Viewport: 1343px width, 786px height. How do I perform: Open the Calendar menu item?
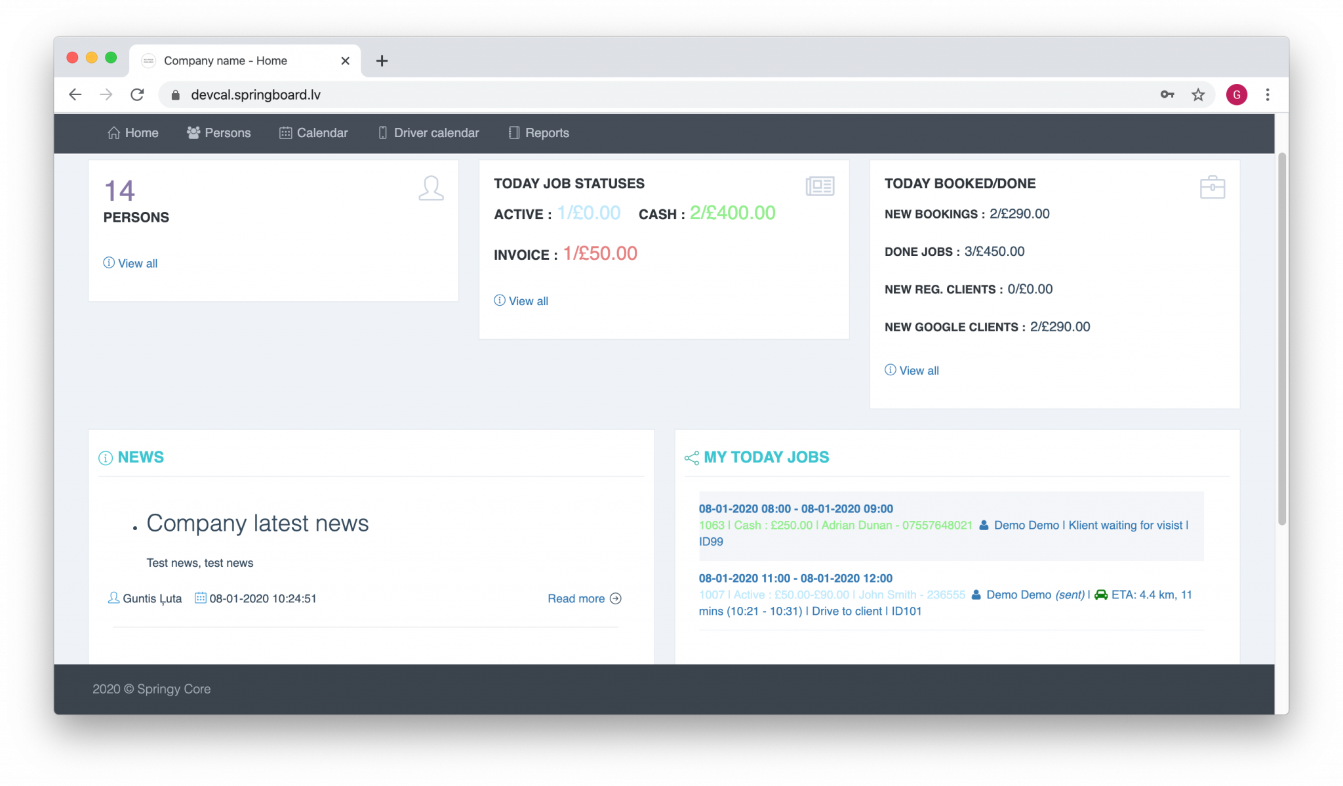point(313,133)
